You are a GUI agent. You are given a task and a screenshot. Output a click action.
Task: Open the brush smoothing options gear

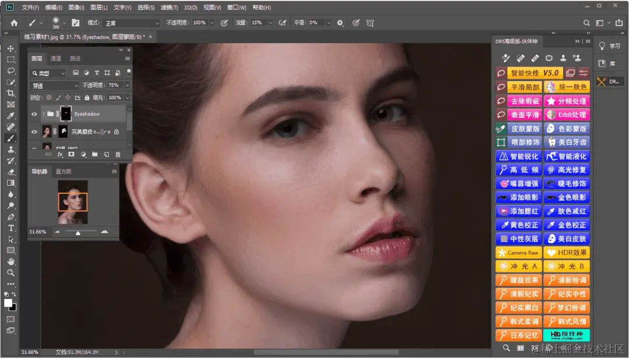pyautogui.click(x=340, y=23)
